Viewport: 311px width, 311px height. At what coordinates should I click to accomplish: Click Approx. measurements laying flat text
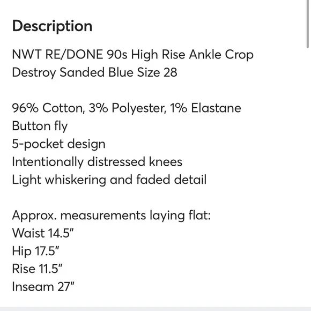[112, 216]
